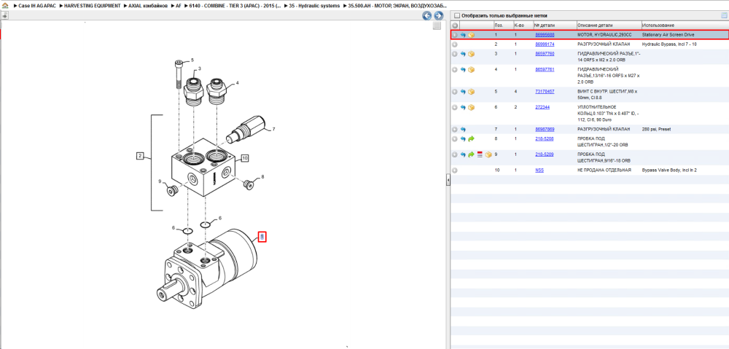Select callout 2 in the diagram
Screen dimensions: 729x349
139,156
